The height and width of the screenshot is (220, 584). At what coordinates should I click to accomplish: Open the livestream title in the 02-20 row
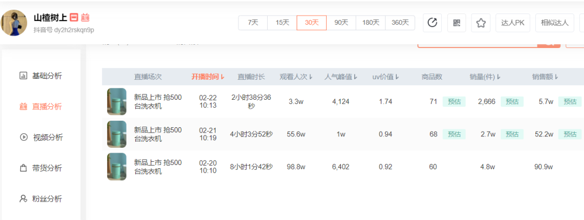click(x=158, y=167)
